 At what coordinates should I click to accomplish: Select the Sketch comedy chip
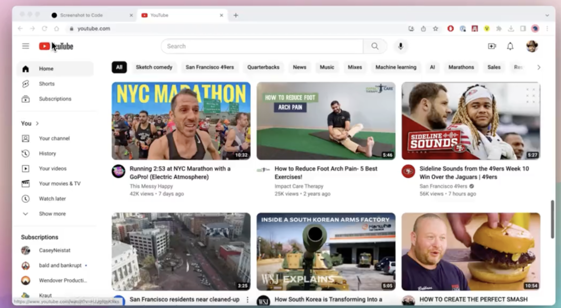pyautogui.click(x=154, y=67)
